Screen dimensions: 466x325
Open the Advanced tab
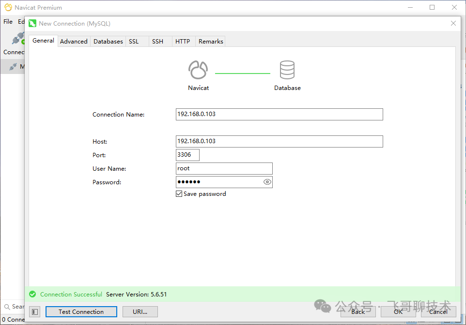point(74,41)
